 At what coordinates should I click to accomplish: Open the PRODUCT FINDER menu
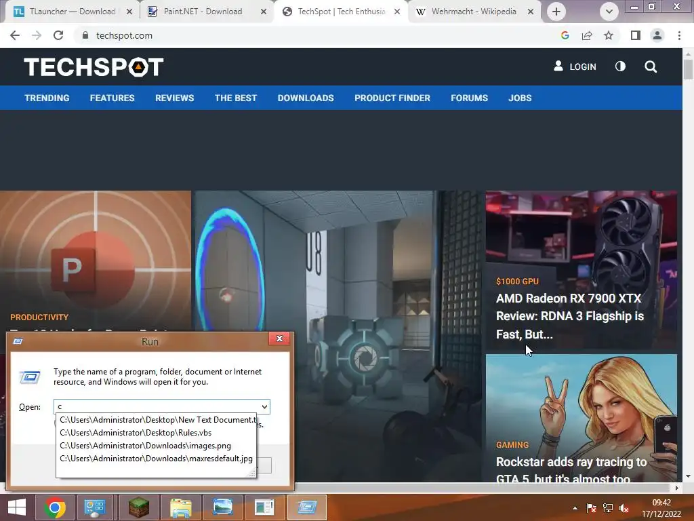(x=392, y=98)
